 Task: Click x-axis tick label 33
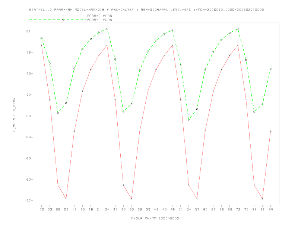pos(132,209)
